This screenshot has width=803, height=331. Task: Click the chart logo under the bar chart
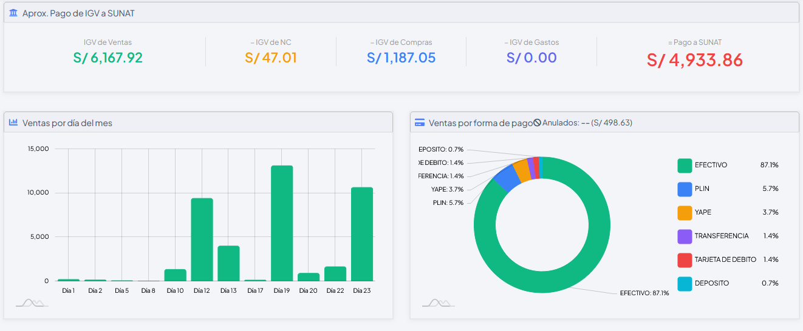pyautogui.click(x=32, y=303)
